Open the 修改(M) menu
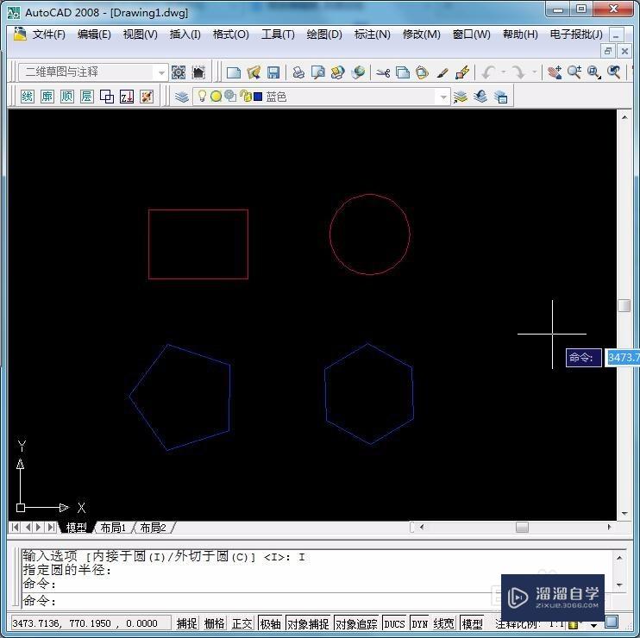 [421, 34]
